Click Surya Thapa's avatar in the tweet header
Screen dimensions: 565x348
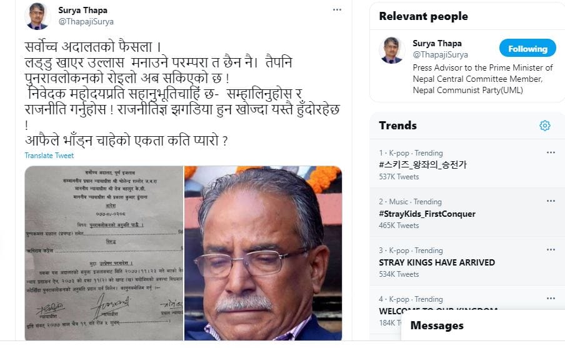[x=37, y=16]
